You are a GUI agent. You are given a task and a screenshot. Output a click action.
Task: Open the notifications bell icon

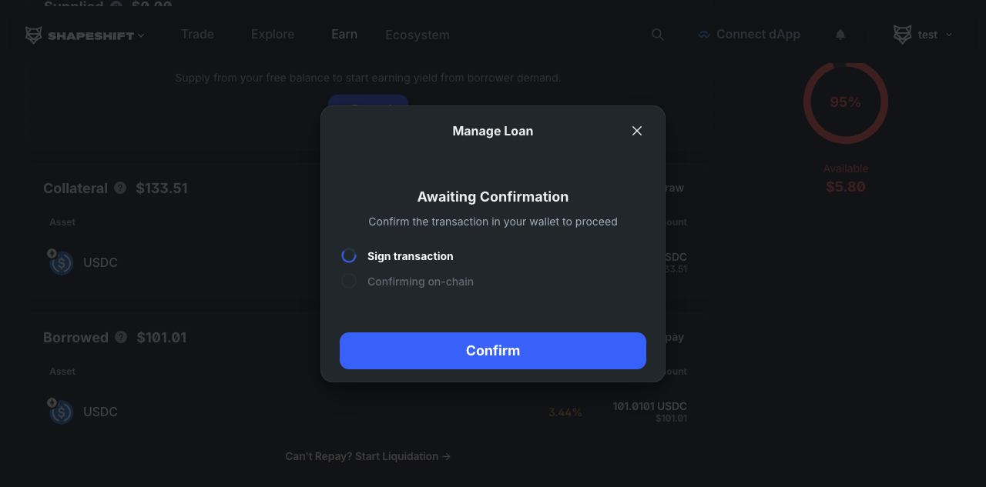[x=840, y=35]
